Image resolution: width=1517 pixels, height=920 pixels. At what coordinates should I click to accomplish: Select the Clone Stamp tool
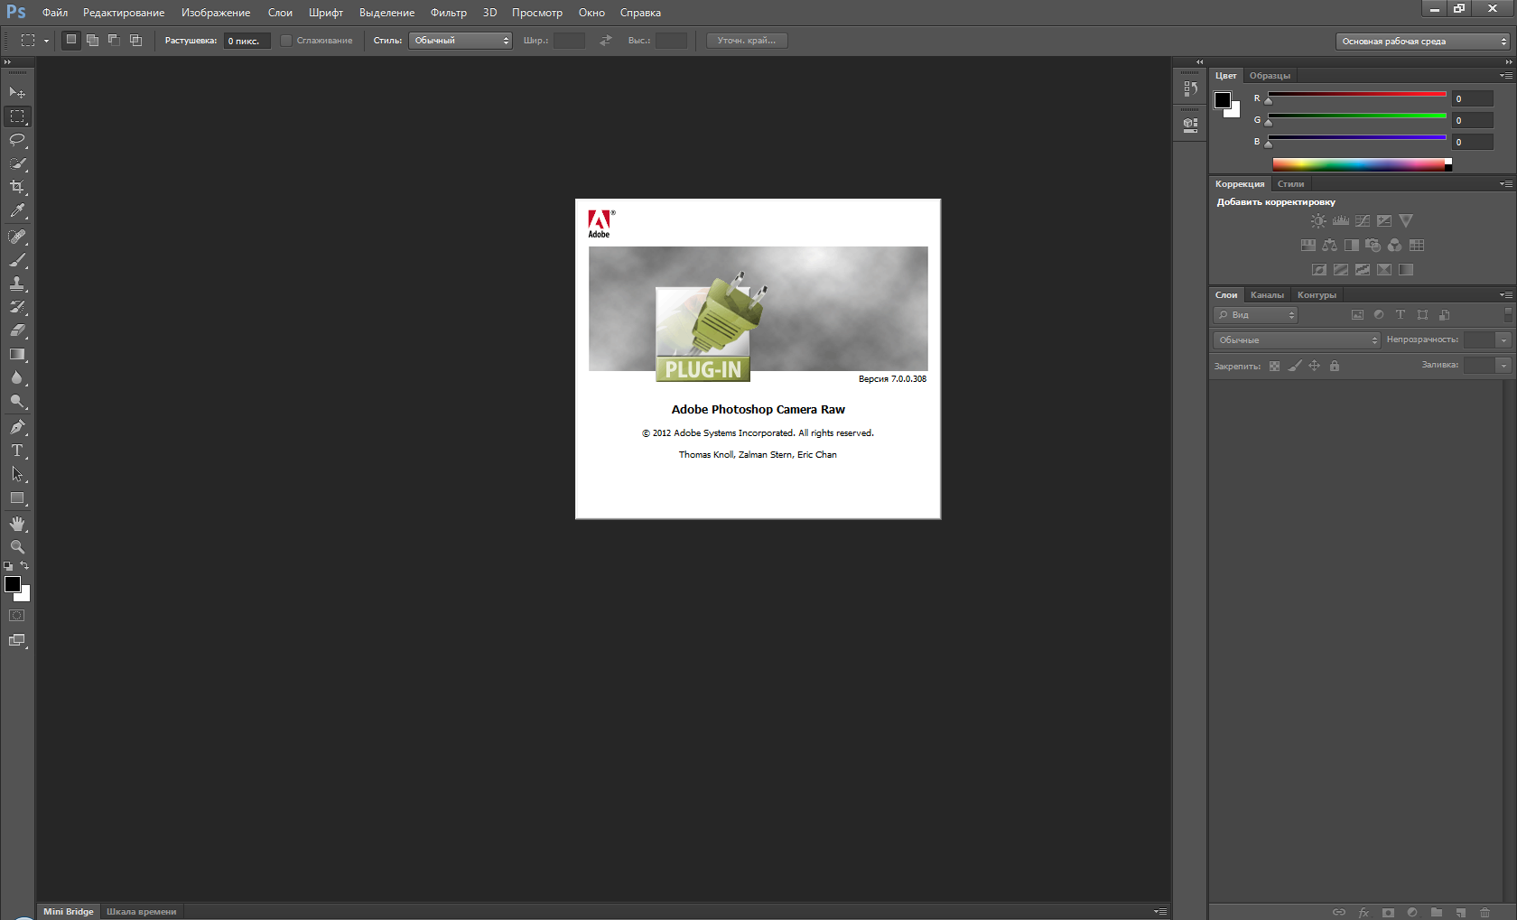17,283
